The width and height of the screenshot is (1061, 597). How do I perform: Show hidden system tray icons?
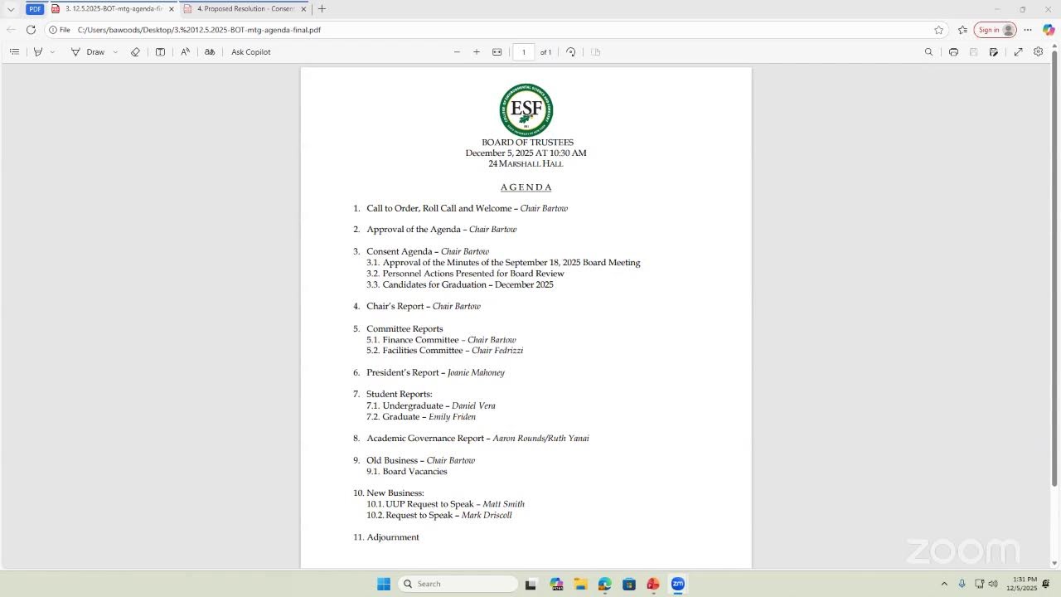tap(944, 584)
